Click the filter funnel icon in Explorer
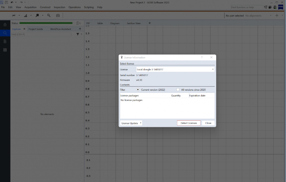 pos(78,34)
